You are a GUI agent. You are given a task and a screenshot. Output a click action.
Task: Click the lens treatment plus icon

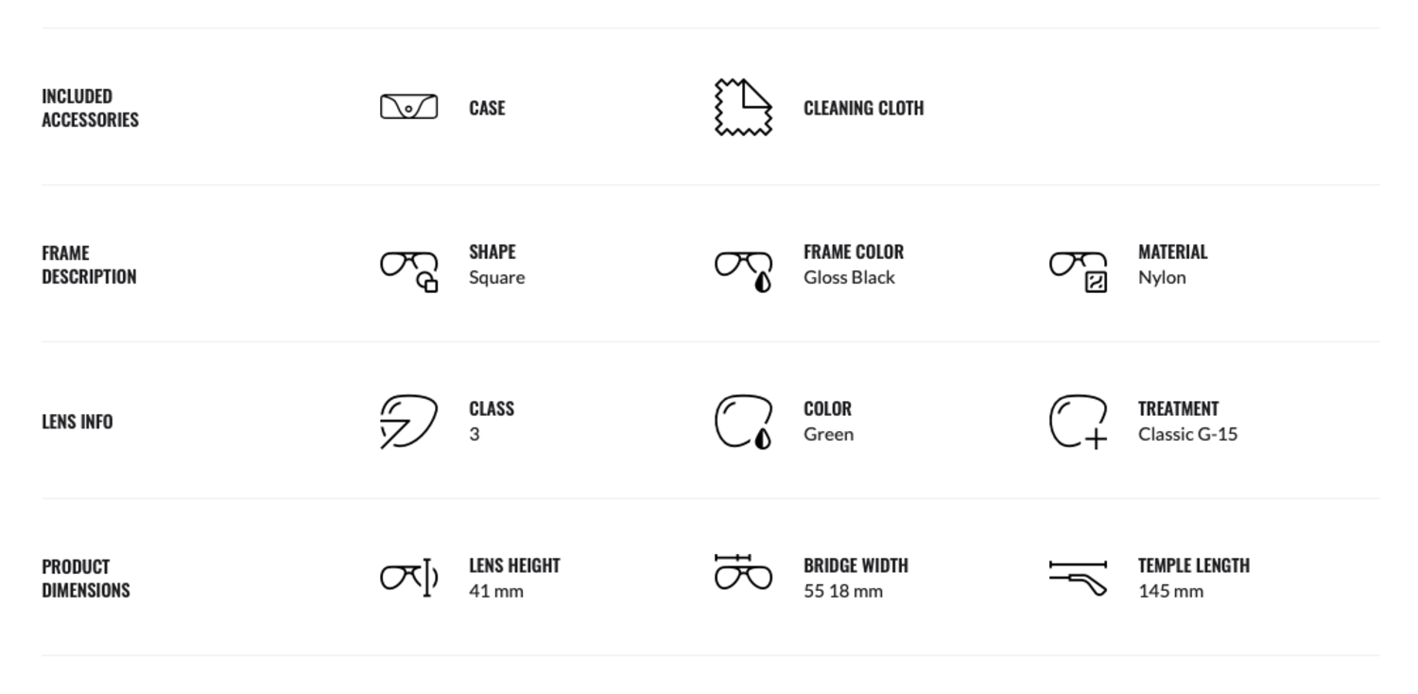pos(1079,421)
